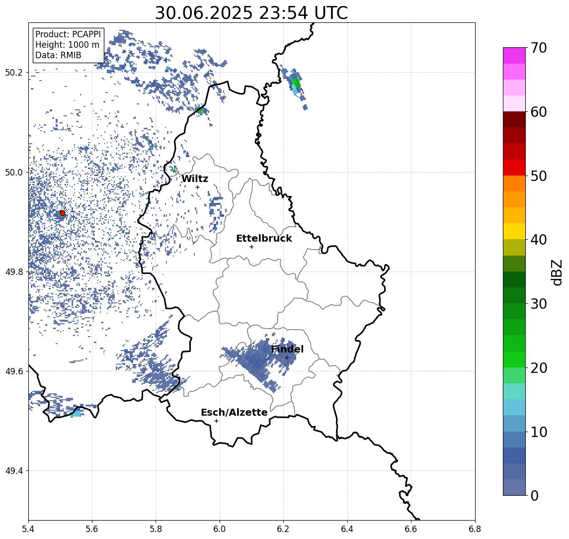Click latitude tick label 49.6
Viewport: 569px width, 539px height.
(13, 371)
